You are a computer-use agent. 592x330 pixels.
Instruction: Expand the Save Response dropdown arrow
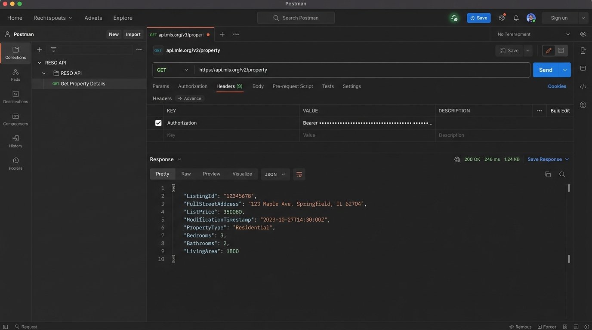click(x=567, y=159)
